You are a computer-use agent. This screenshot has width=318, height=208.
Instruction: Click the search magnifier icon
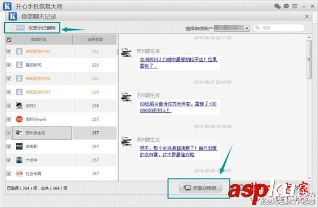tap(258, 28)
